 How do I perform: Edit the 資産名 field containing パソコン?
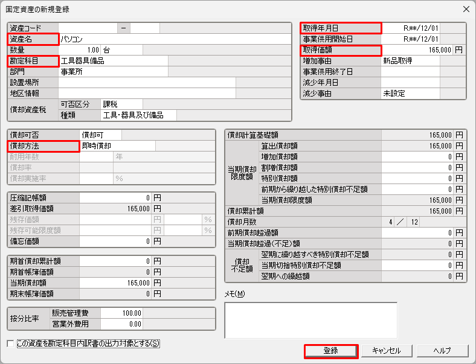pyautogui.click(x=174, y=39)
